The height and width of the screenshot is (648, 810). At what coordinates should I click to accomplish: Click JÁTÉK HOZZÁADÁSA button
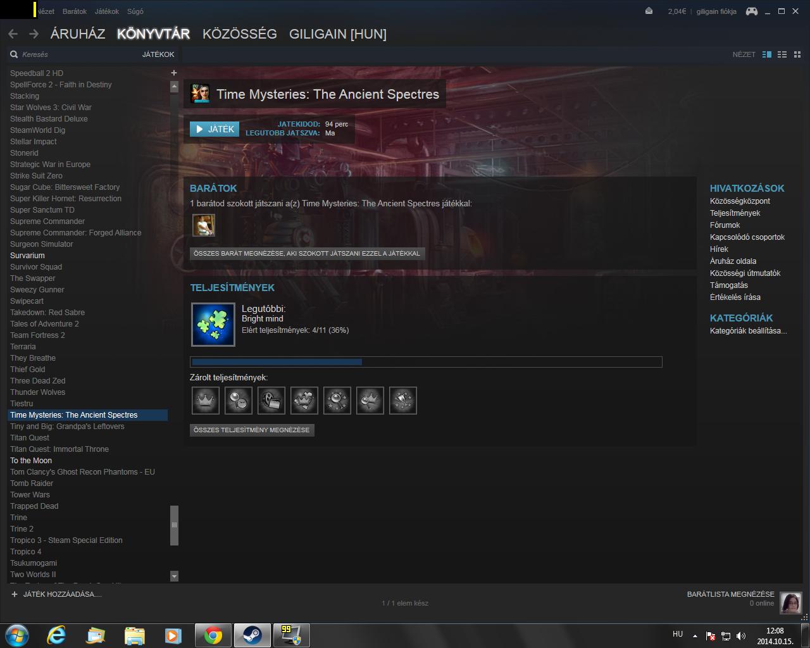[57, 594]
